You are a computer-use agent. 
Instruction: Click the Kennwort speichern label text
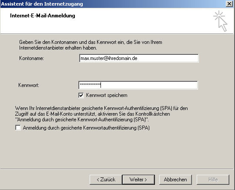tap(107, 95)
